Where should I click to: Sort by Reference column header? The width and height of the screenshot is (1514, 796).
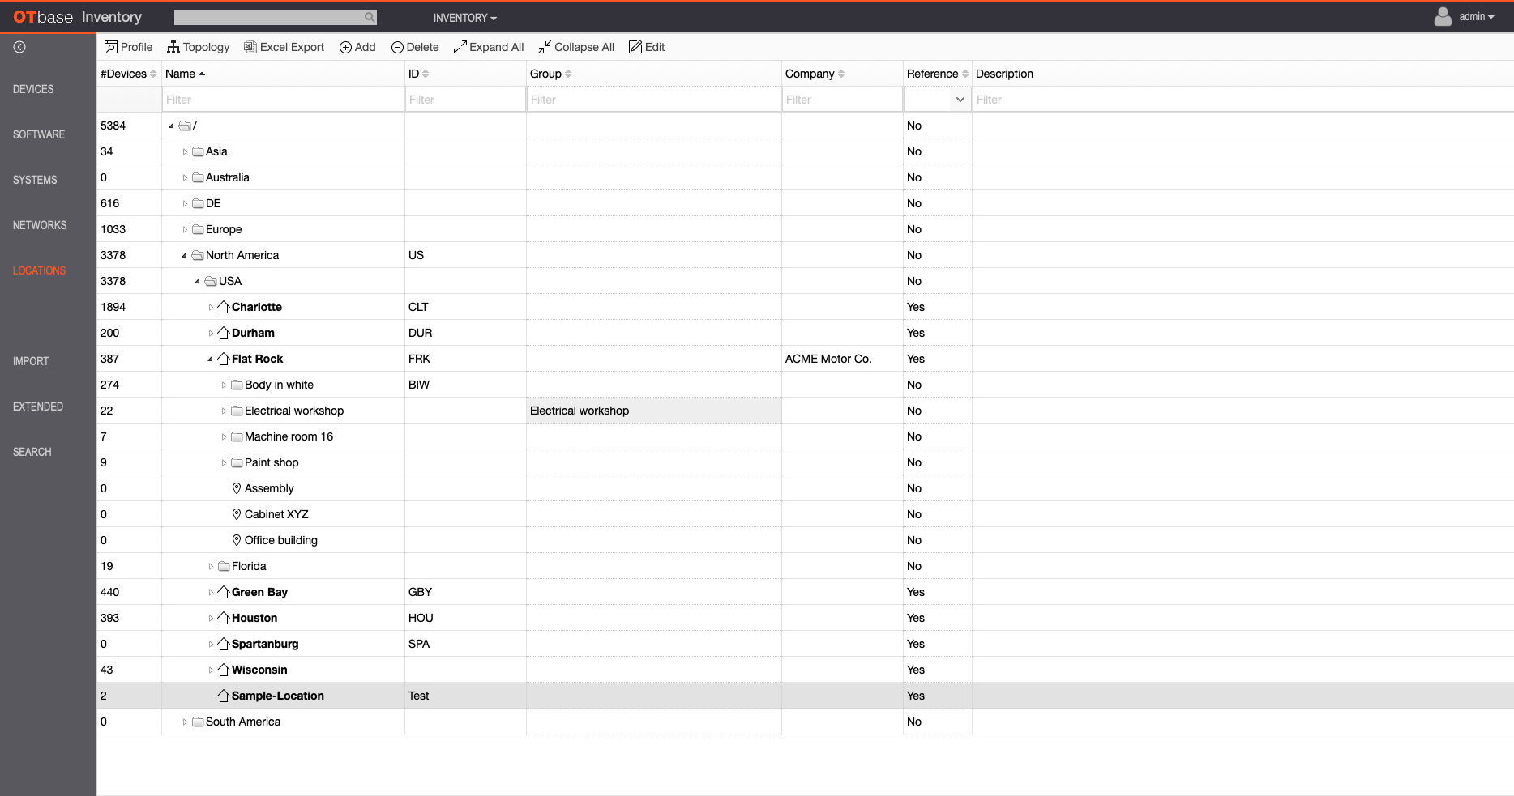click(x=937, y=74)
